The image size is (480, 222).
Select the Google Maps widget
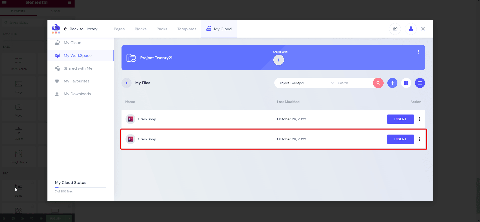click(x=19, y=157)
